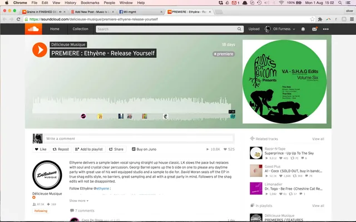Open the messages envelope icon
This screenshot has height=222, width=356.
314,29
